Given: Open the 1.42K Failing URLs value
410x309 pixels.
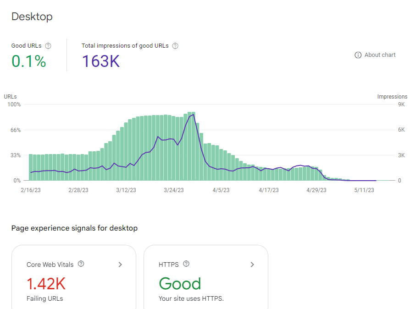Looking at the screenshot, I should click(x=46, y=284).
